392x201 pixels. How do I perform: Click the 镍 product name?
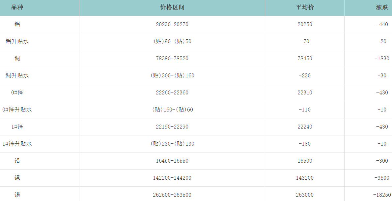pos(17,178)
